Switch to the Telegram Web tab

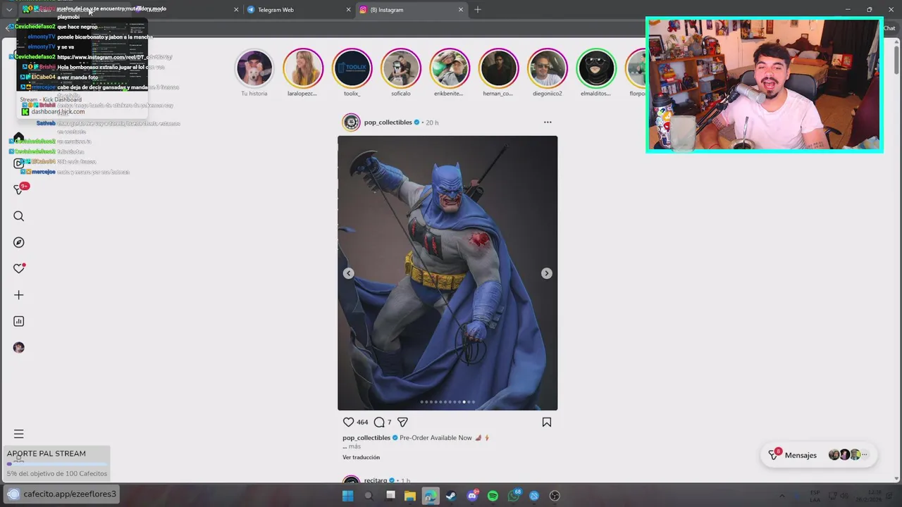(299, 10)
